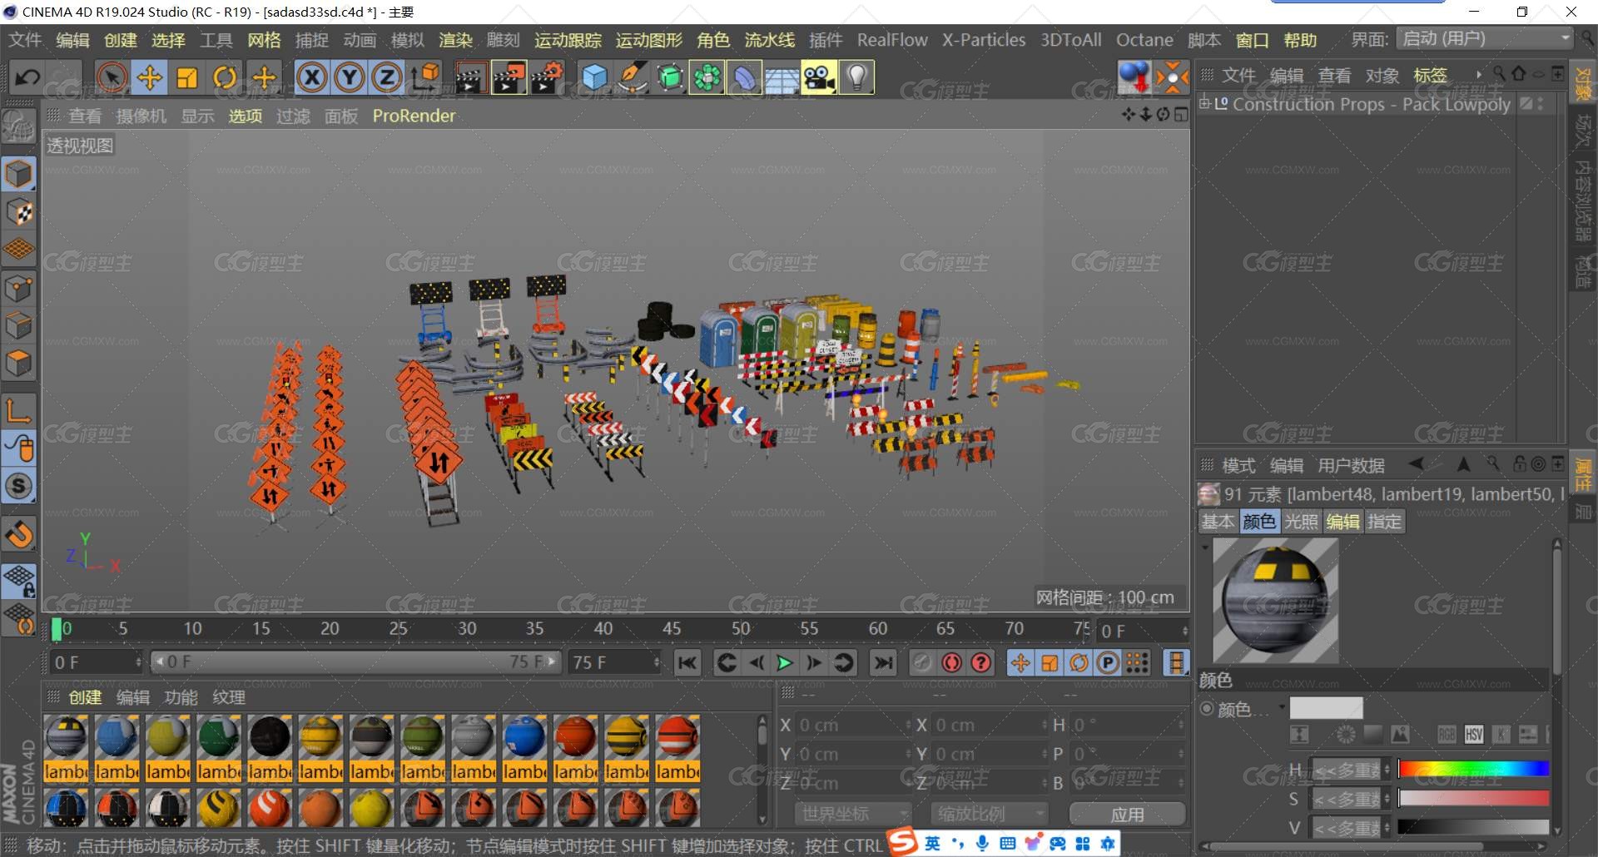Toggle 颜色 animation radio dot

point(1206,709)
